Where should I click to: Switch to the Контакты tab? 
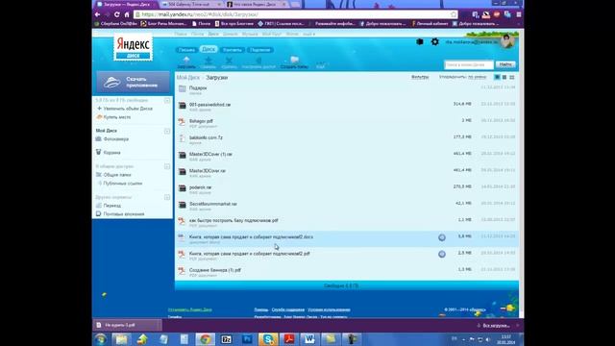[x=233, y=50]
